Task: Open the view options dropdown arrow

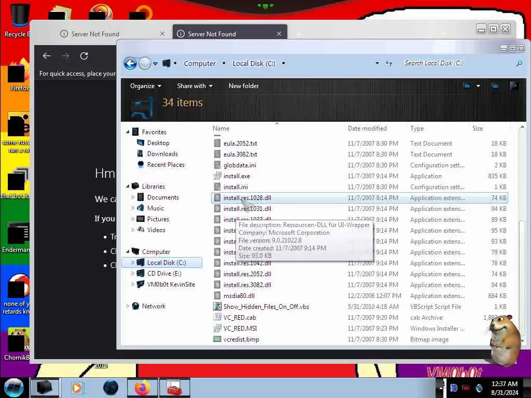Action: coord(478,86)
